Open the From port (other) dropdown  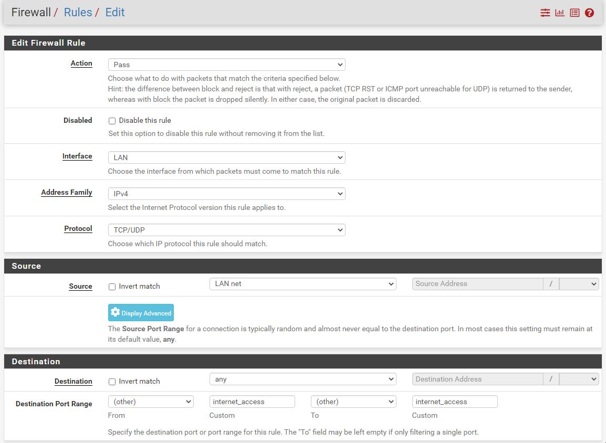151,402
